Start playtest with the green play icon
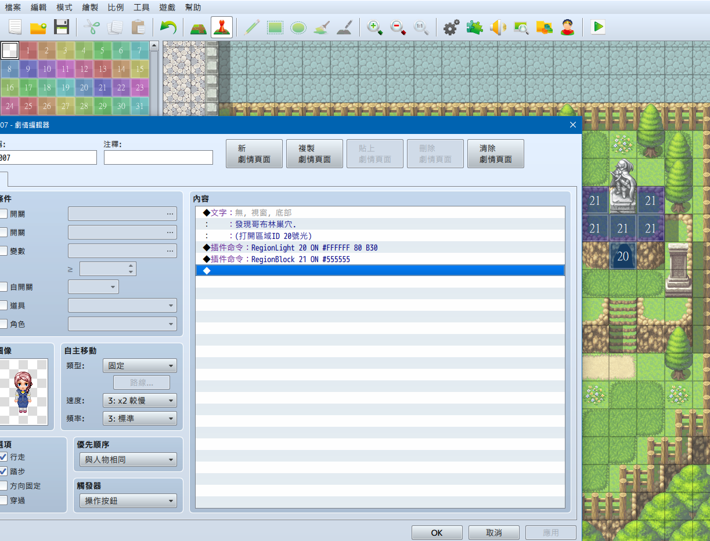Viewport: 710px width, 541px height. [x=598, y=27]
